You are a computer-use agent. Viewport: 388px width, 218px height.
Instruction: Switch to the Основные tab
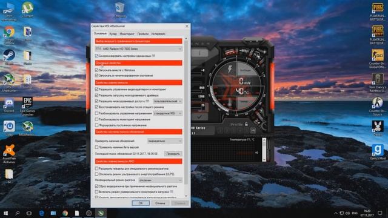[x=100, y=33]
